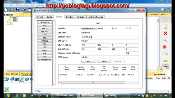Open SYSLOG service settings
Image resolution: width=175 pixels, height=98 pixels.
click(x=45, y=41)
